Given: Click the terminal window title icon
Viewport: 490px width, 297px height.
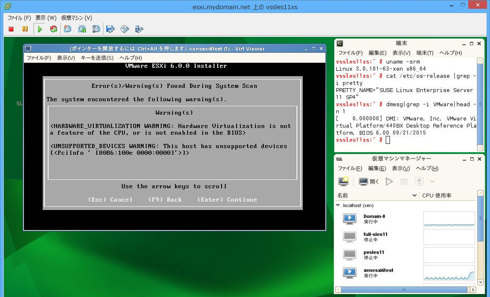Looking at the screenshot, I should pos(340,44).
